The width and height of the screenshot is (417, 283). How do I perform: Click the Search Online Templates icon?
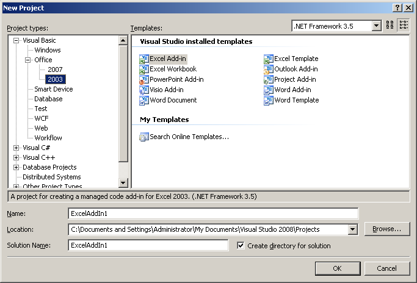[x=144, y=137]
